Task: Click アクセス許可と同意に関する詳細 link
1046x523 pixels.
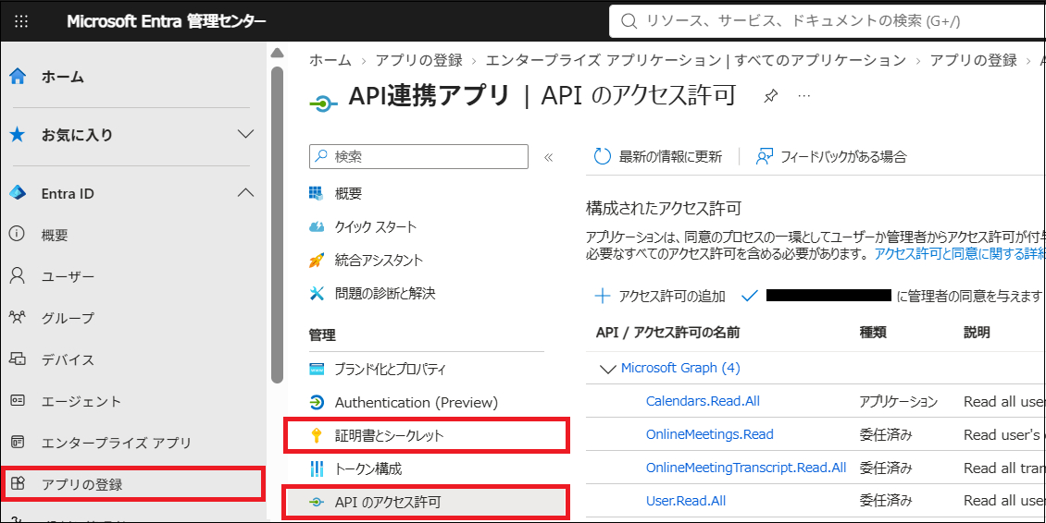Action: tap(959, 254)
